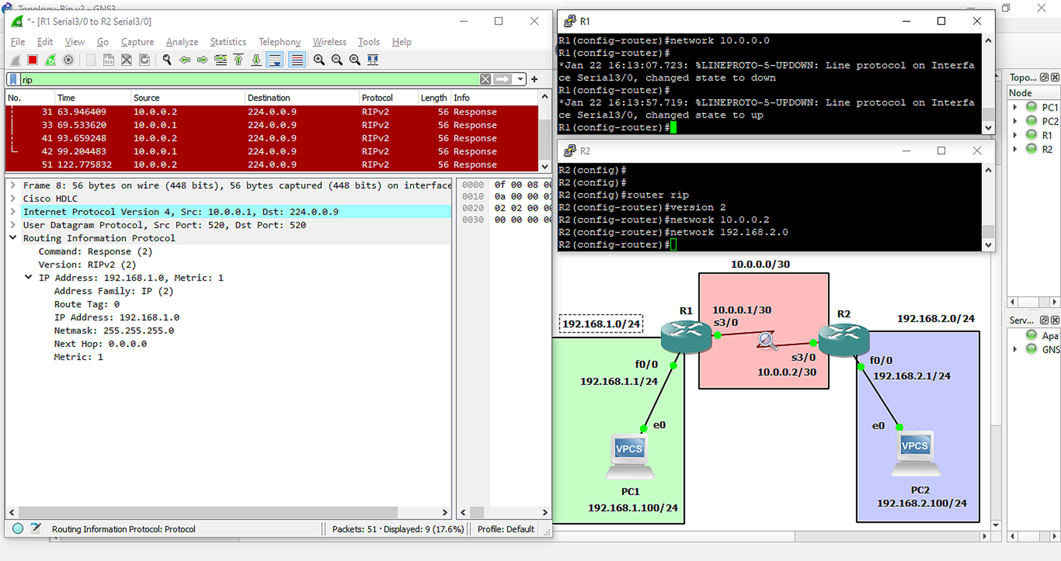Screen dimensions: 1061x561
Task: Open the Statistics menu
Action: (228, 42)
